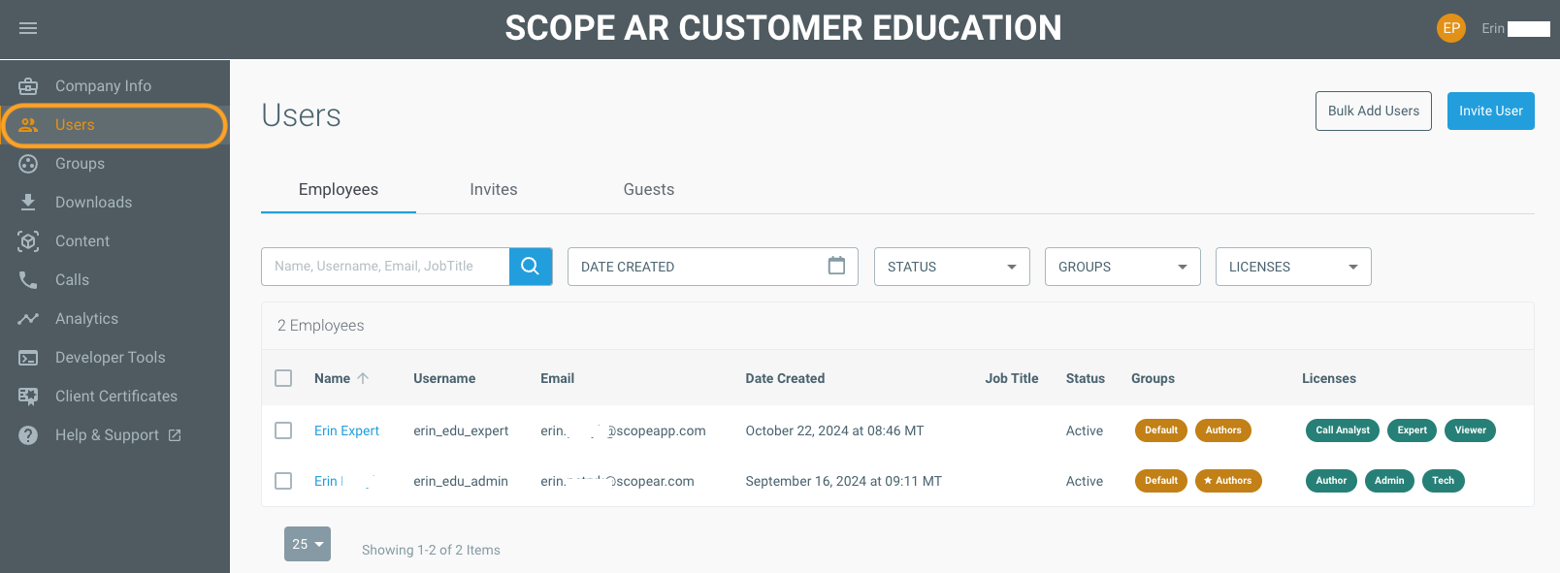The image size is (1560, 573).
Task: Click the Invite User button
Action: click(x=1491, y=111)
